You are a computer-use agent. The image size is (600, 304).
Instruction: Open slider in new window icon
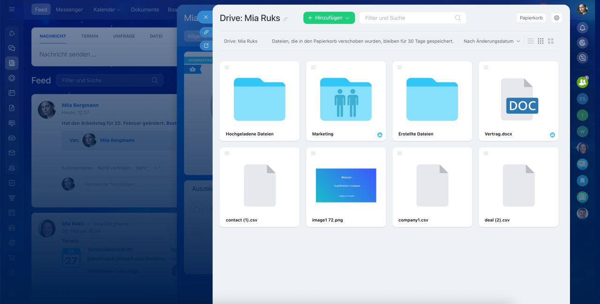click(x=206, y=46)
